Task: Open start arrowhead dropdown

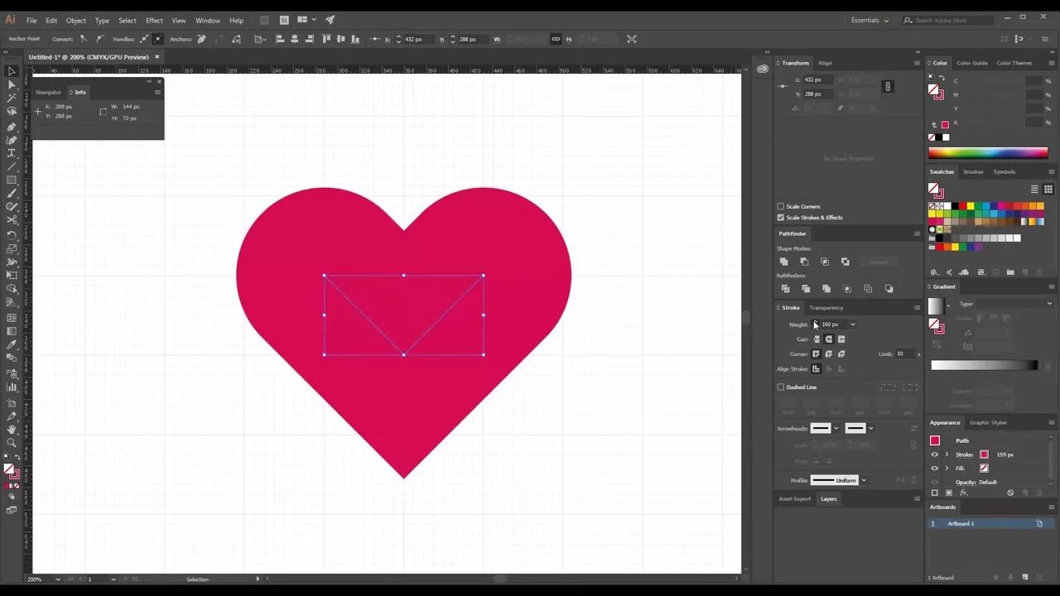Action: tap(836, 428)
